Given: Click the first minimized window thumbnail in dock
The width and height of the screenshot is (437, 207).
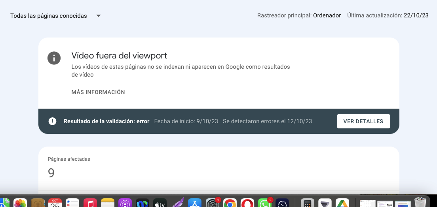Looking at the screenshot, I should [x=368, y=204].
